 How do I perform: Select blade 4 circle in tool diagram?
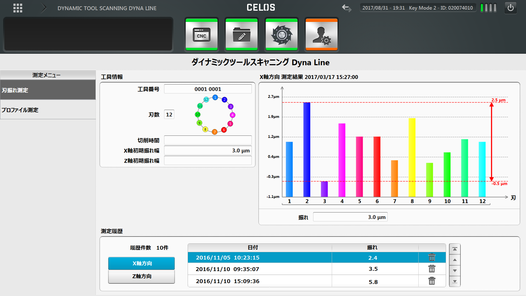pos(232,115)
